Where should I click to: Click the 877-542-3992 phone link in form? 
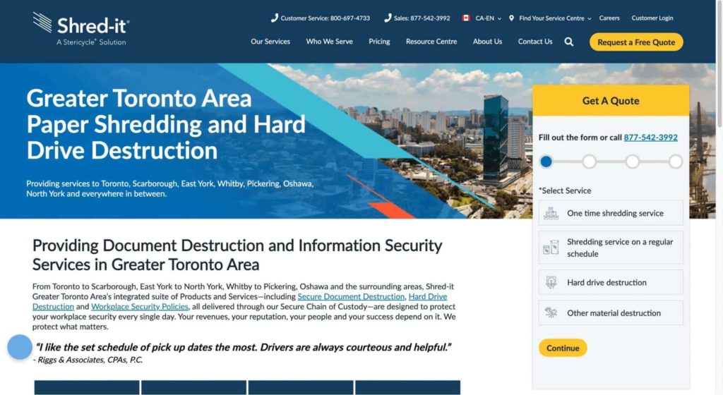click(650, 137)
